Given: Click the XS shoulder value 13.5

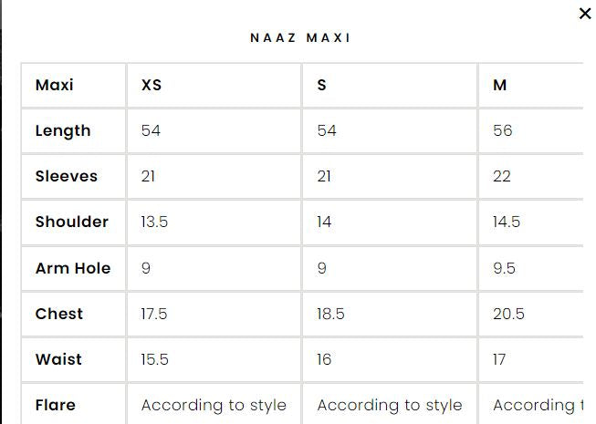Looking at the screenshot, I should tap(155, 222).
